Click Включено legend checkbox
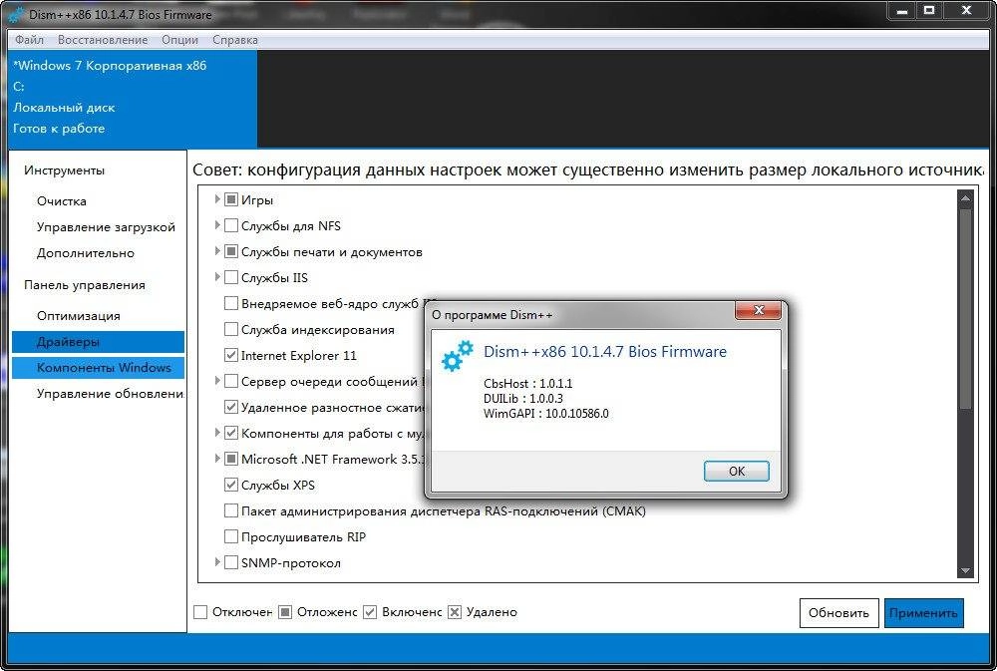Screen dimensions: 997x671 pos(370,612)
